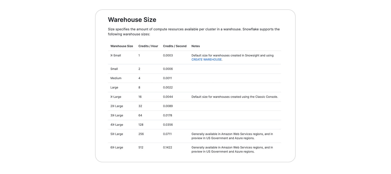Click the Medium row label
The height and width of the screenshot is (174, 391).
point(116,78)
